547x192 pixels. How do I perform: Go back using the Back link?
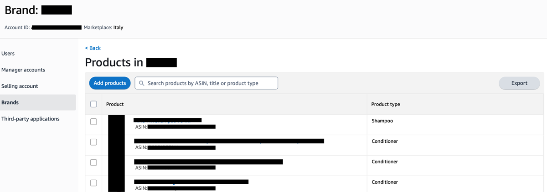tap(93, 48)
